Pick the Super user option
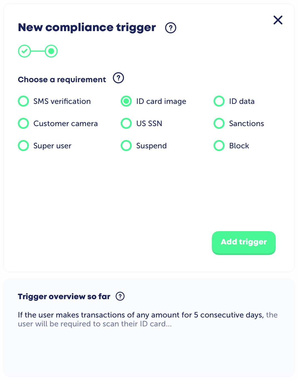Viewport: 298px width, 380px height. pos(24,146)
